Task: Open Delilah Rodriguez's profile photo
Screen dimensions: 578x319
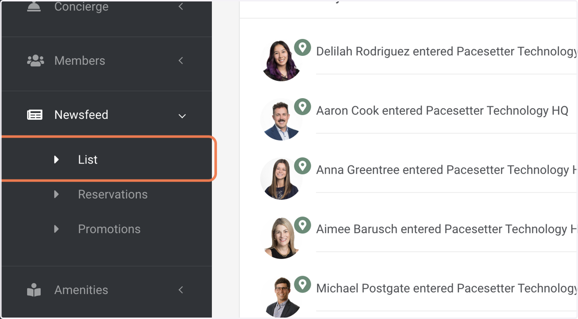Action: tap(281, 61)
